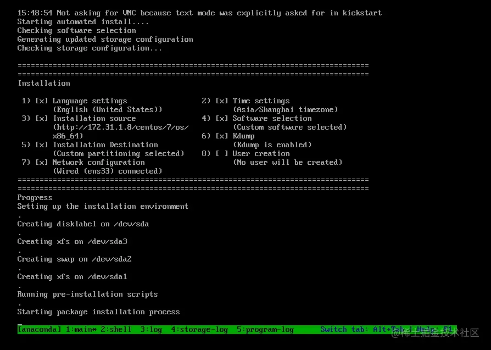Toggle Network configuration [x] checkbox
This screenshot has height=350, width=491.
(42, 162)
